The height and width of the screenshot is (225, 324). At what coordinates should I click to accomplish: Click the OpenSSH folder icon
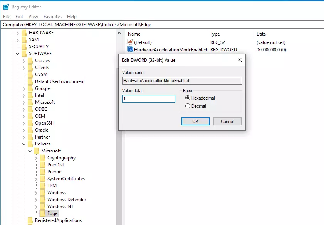(30, 123)
